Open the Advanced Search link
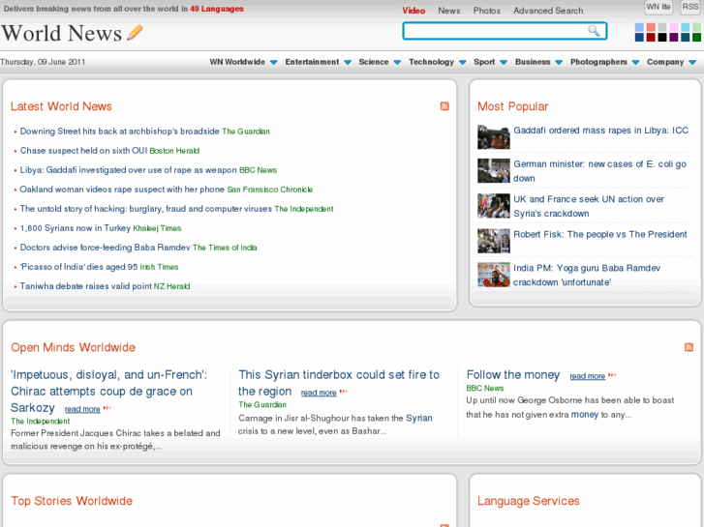704x527 pixels. coord(548,11)
